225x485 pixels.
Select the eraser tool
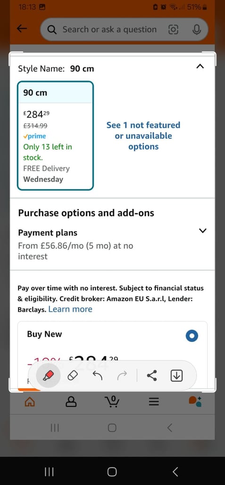pyautogui.click(x=73, y=376)
